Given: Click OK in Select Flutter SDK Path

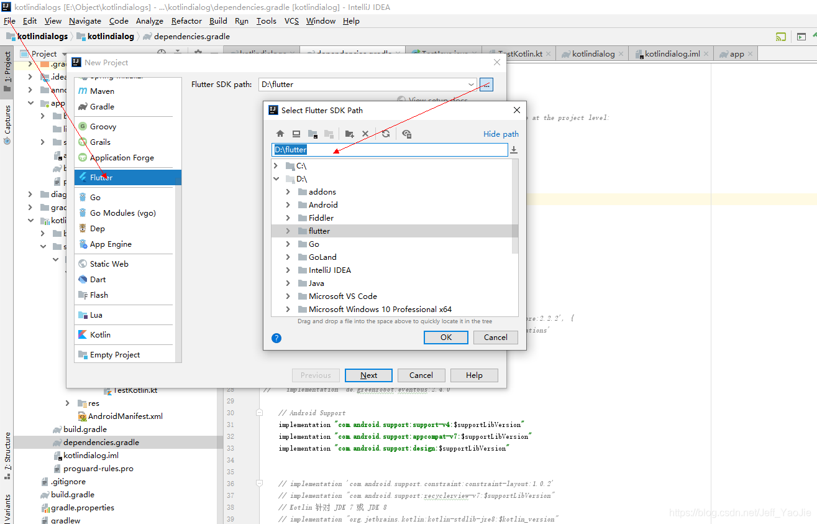Looking at the screenshot, I should click(x=446, y=338).
